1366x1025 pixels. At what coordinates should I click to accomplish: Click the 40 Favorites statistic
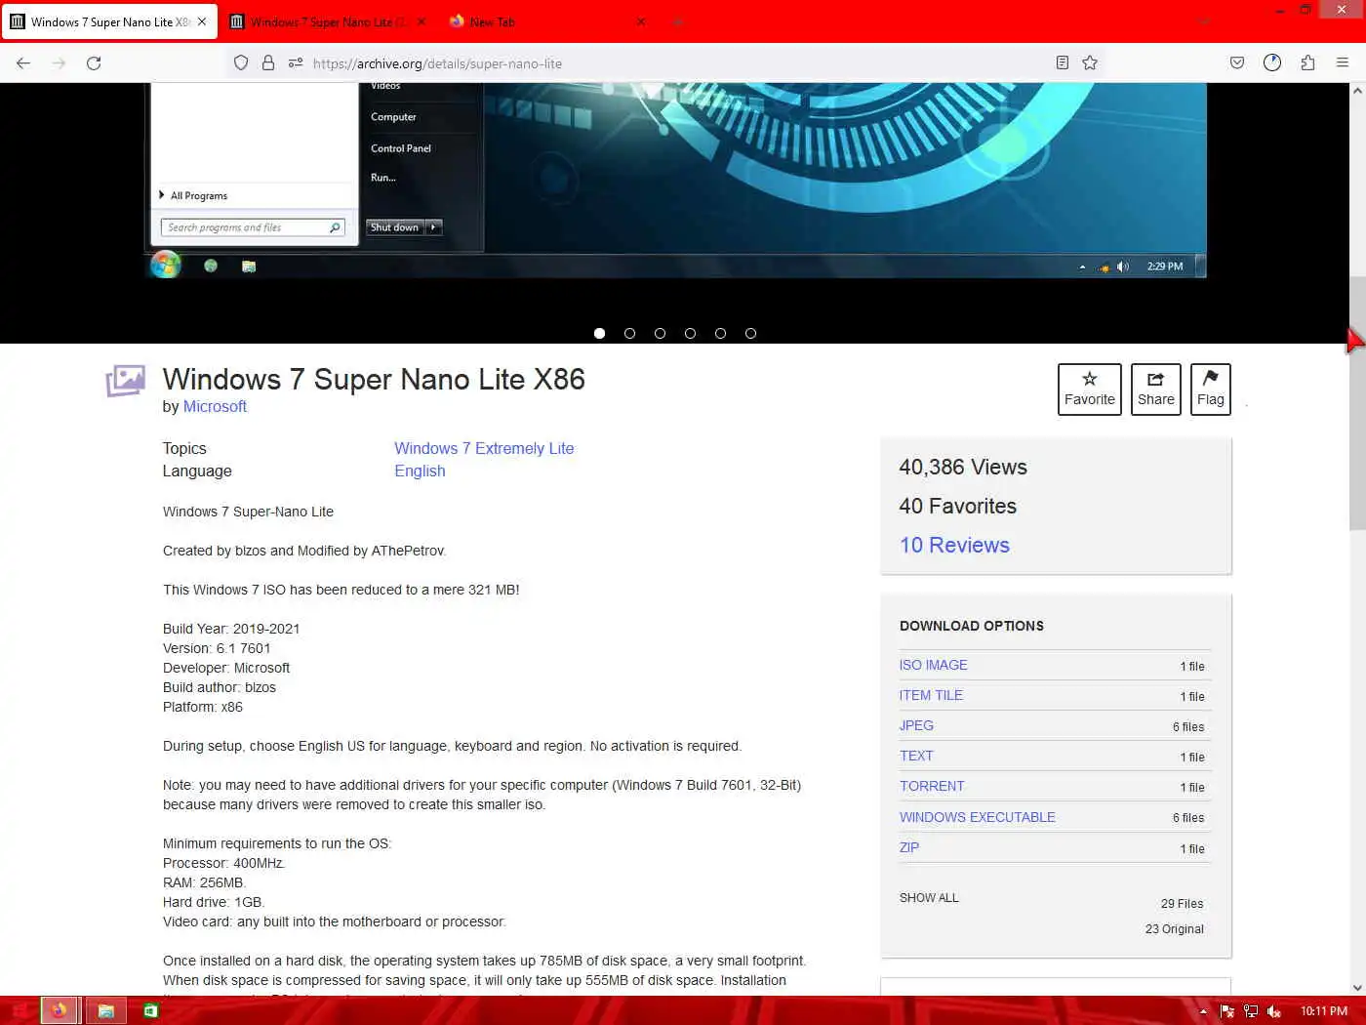tap(958, 507)
